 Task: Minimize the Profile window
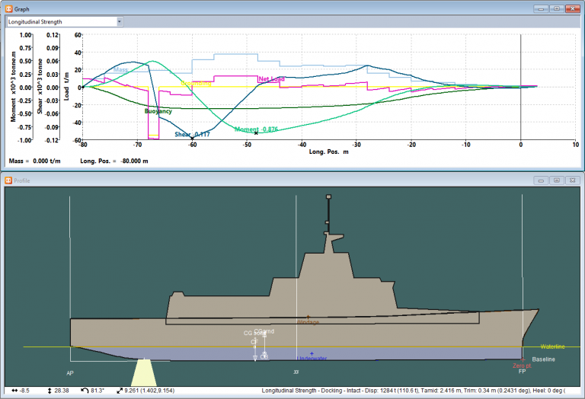tap(541, 180)
